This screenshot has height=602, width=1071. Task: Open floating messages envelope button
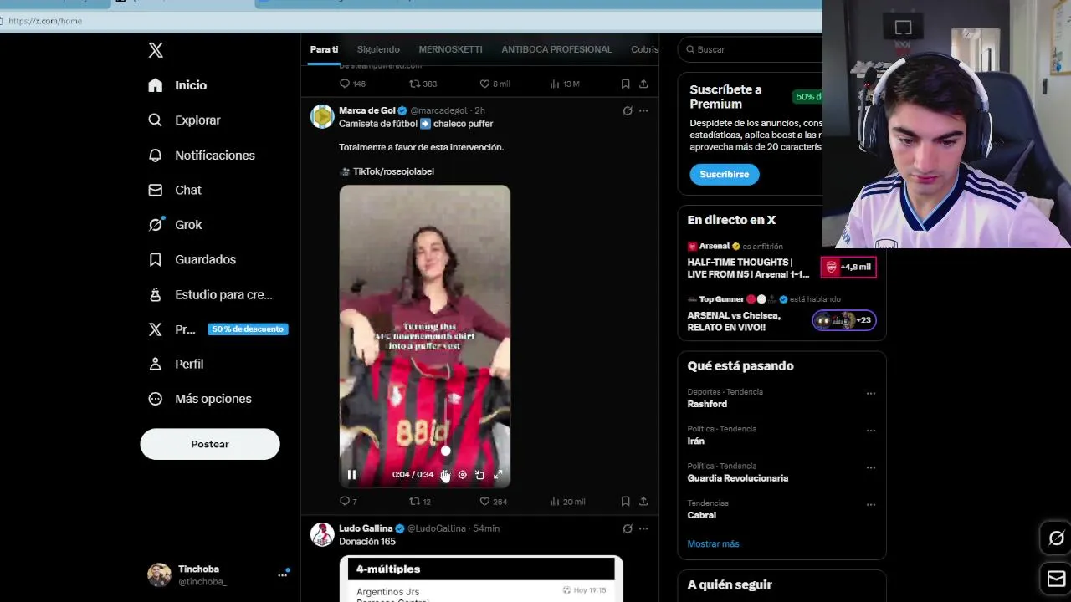pos(1056,578)
